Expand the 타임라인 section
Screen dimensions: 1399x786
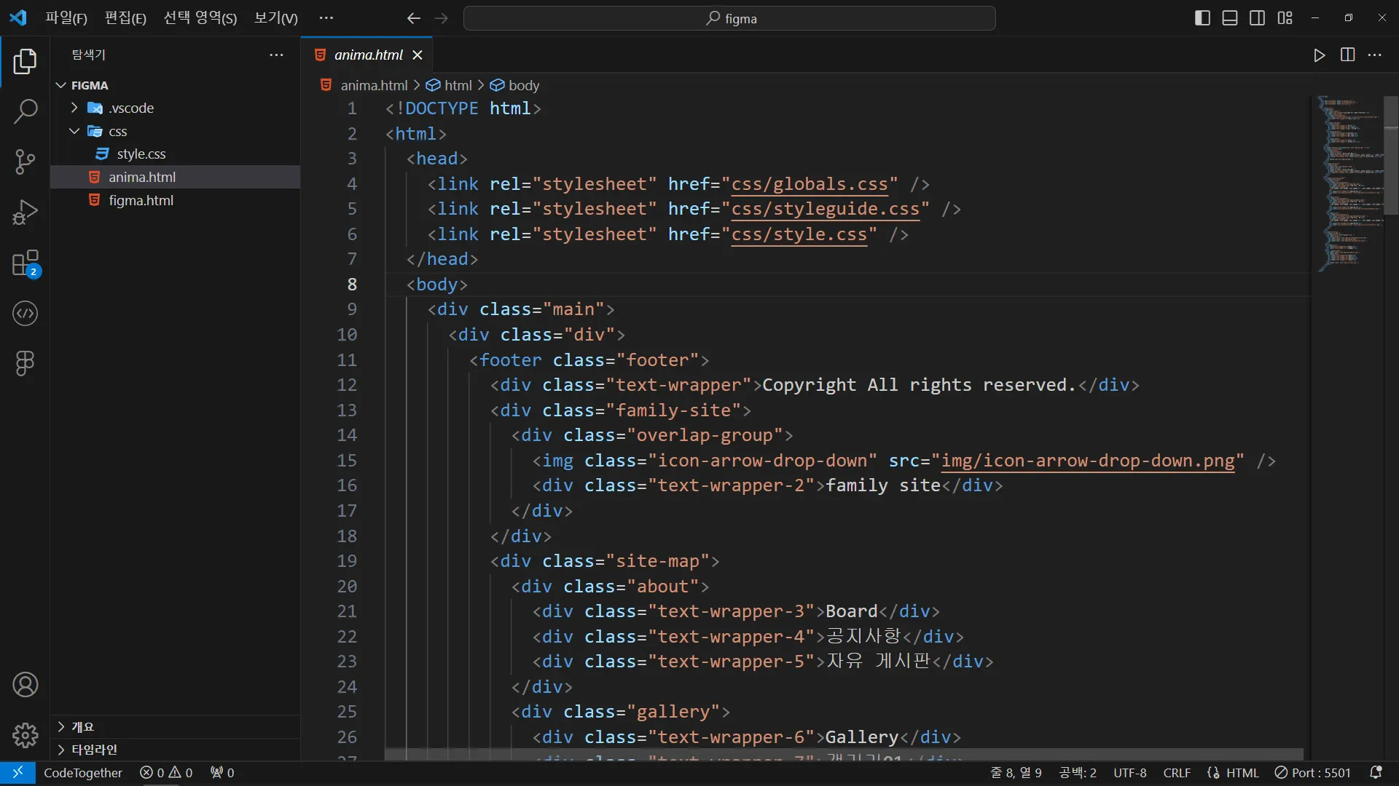[x=94, y=750]
